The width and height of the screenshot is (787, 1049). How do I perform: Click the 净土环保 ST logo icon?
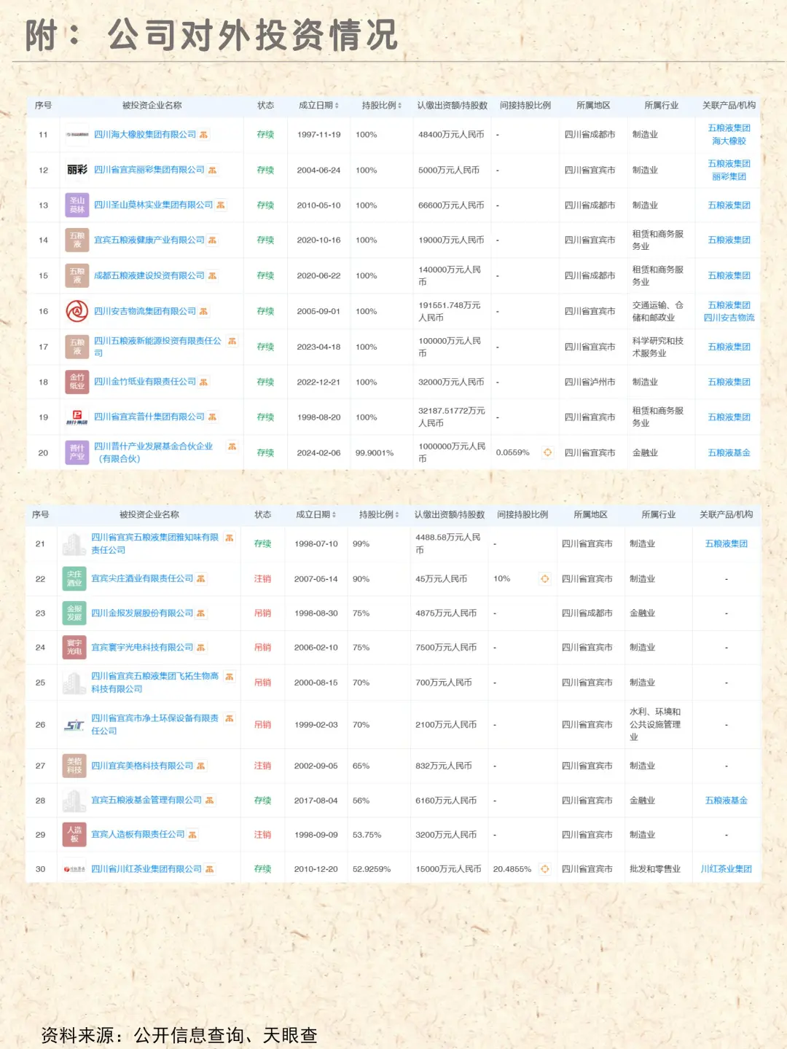point(74,725)
